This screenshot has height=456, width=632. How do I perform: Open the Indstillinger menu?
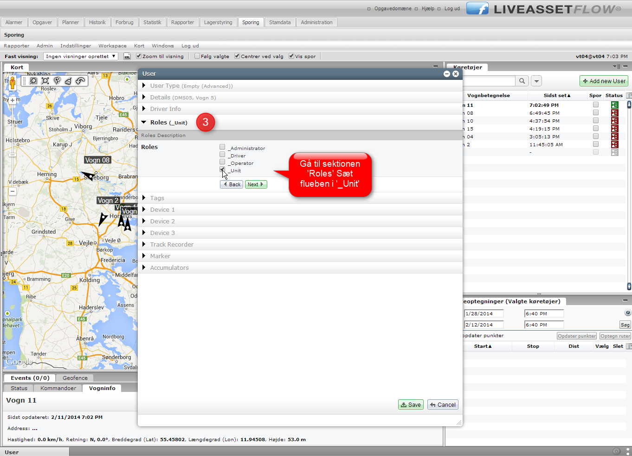[76, 46]
